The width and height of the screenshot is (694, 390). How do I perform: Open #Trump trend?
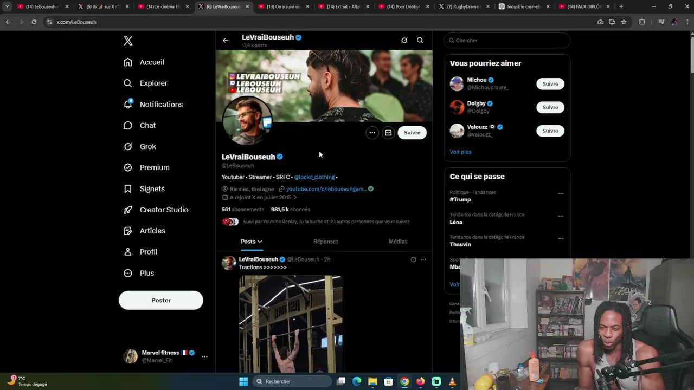tap(460, 200)
